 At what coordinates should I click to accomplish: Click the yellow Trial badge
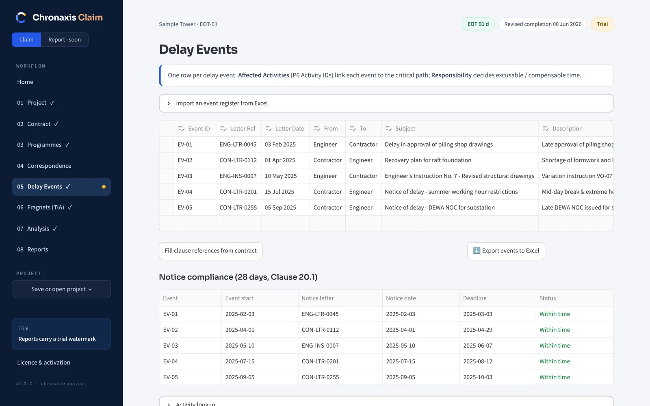(x=602, y=24)
